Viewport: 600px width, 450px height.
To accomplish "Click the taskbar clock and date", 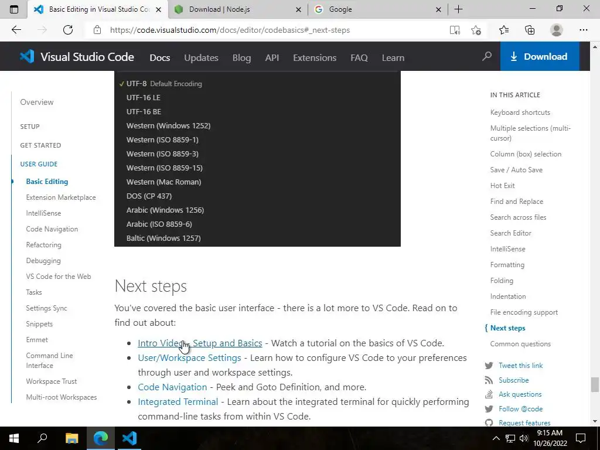I will [x=550, y=438].
